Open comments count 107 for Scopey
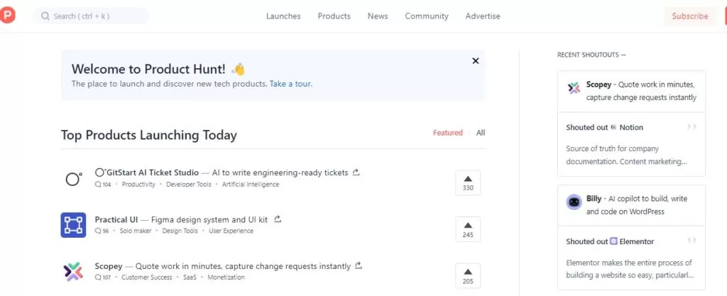This screenshot has width=727, height=296. (x=103, y=278)
